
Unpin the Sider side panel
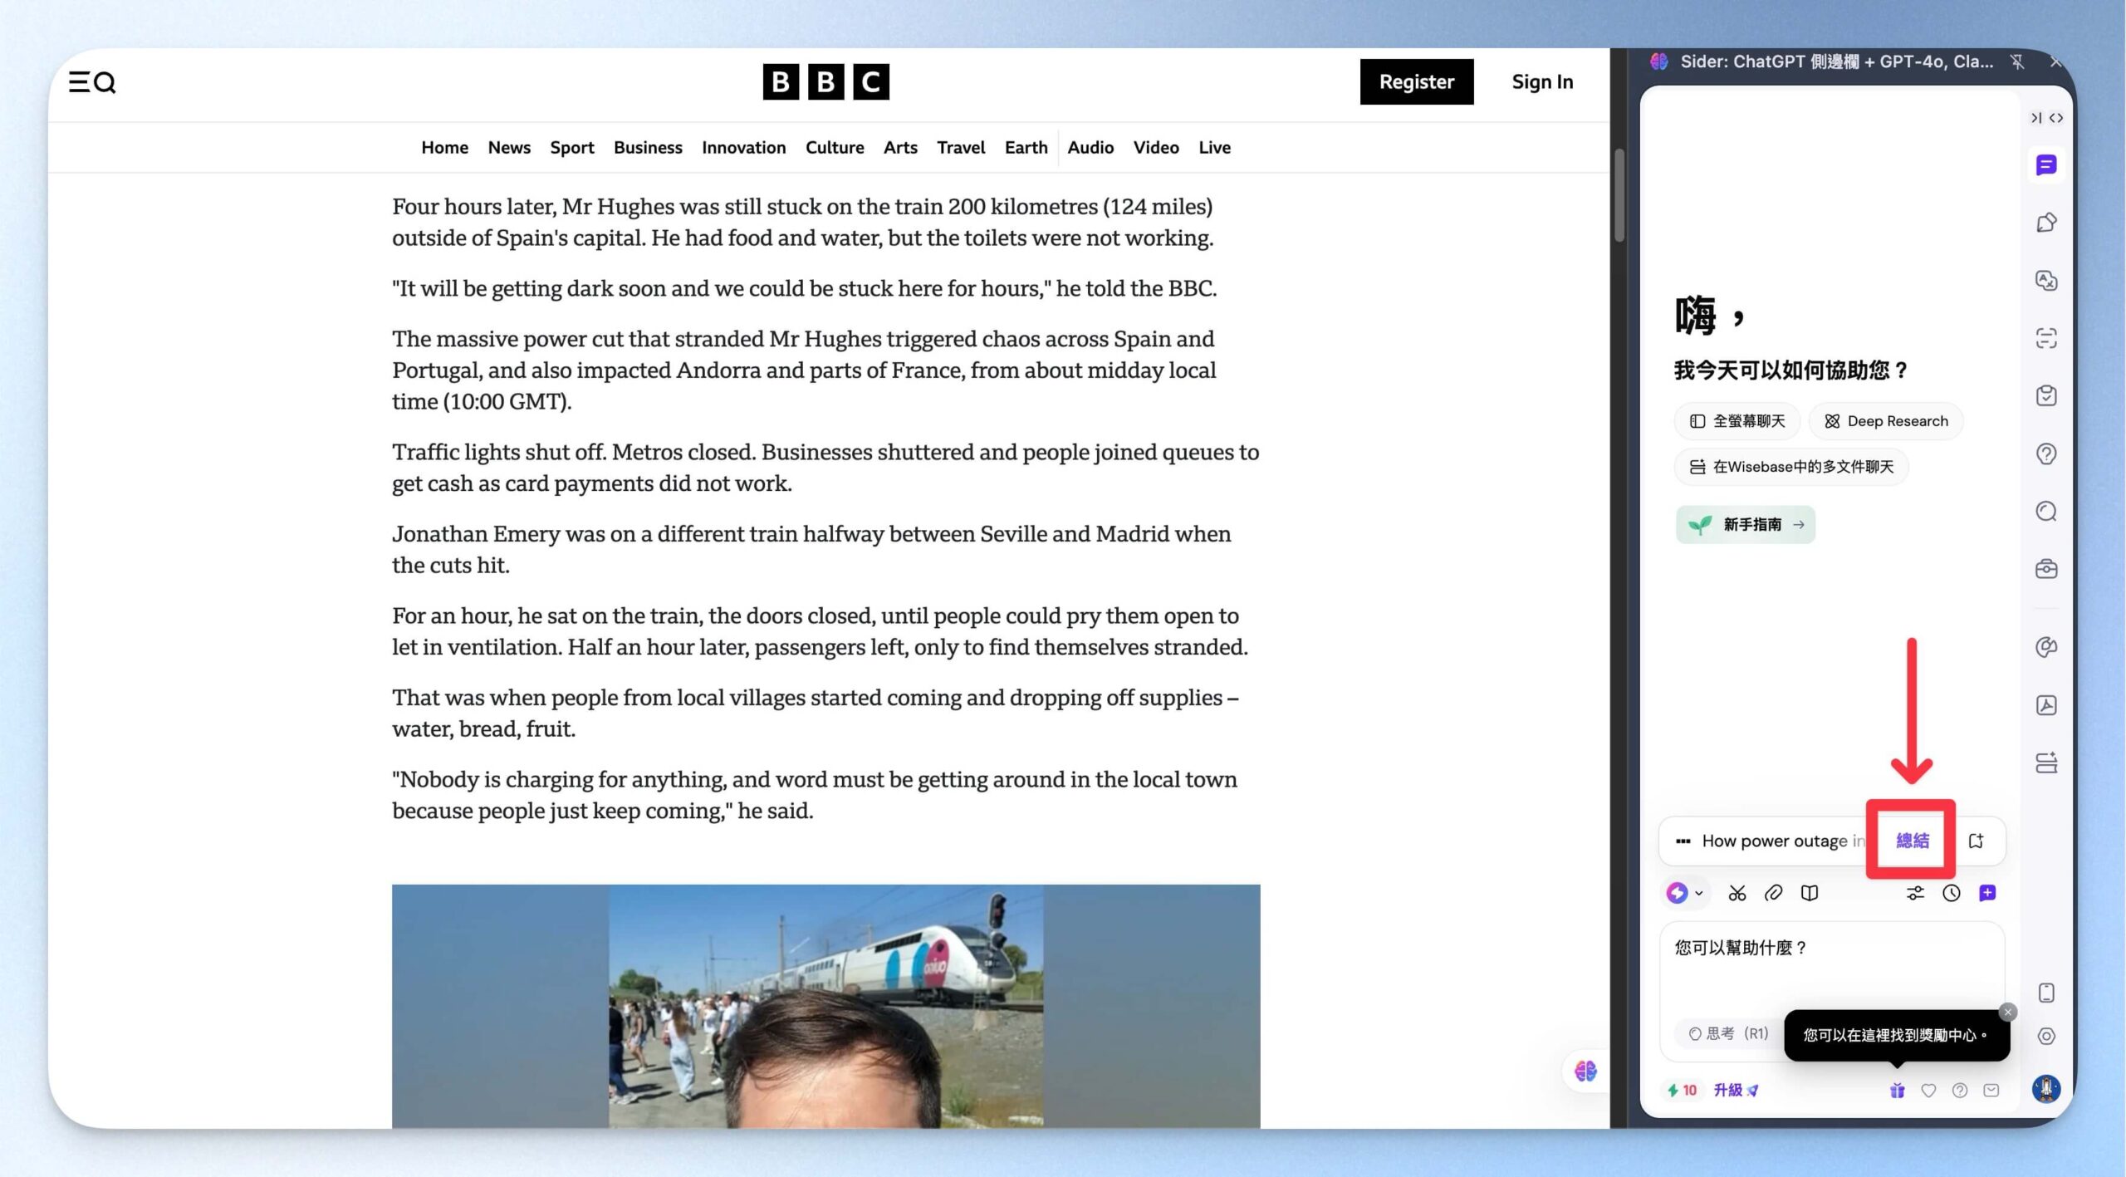pos(2016,61)
